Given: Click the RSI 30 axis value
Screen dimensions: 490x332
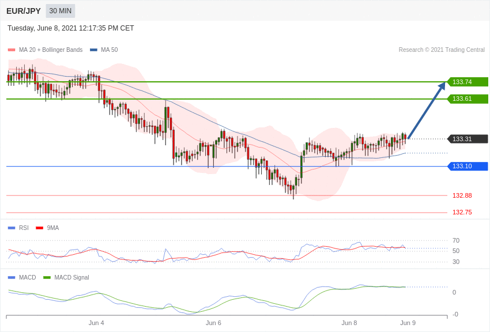Looking at the screenshot, I should pos(456,262).
